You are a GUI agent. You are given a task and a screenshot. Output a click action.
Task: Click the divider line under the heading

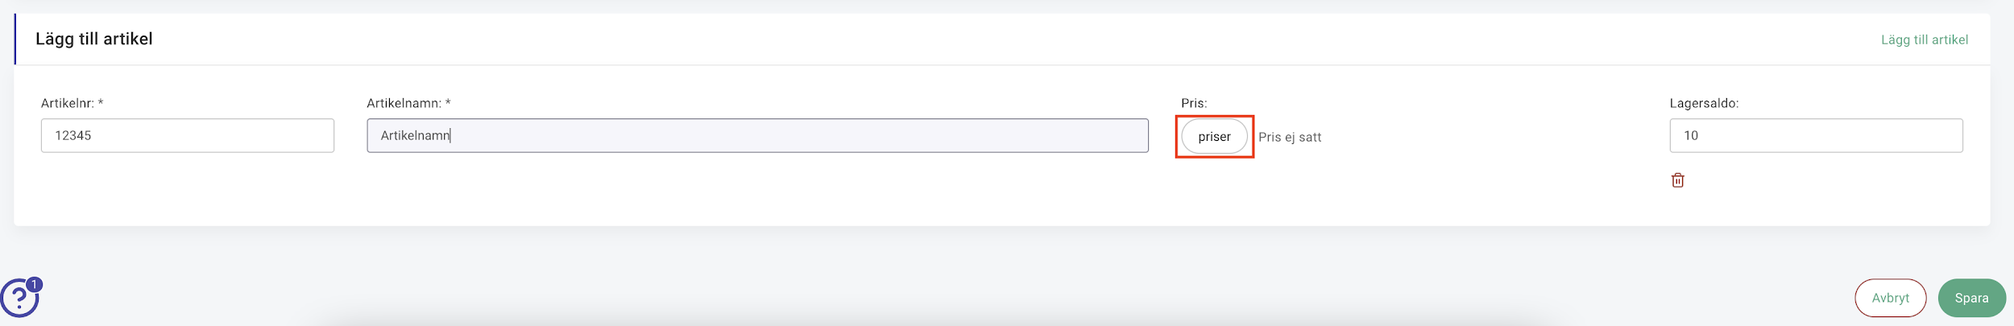tap(1002, 64)
